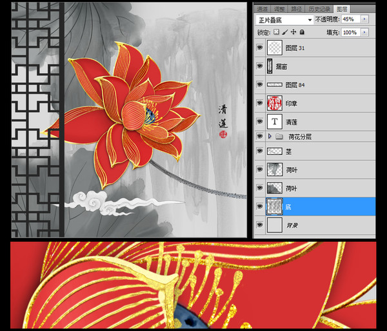Hide the 图层 31 layer via eye
Screen dimensions: 387x331
pos(260,47)
